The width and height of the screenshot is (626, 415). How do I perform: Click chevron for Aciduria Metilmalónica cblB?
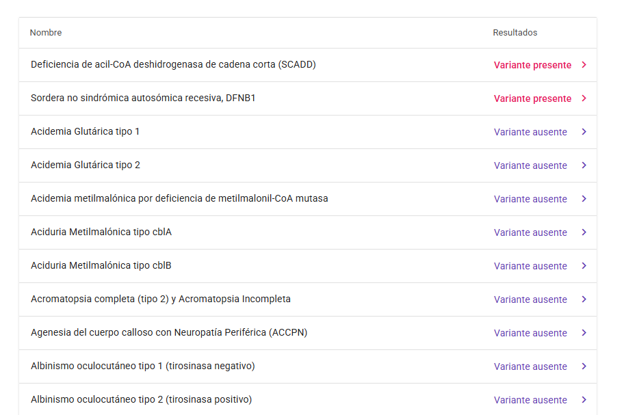(584, 266)
